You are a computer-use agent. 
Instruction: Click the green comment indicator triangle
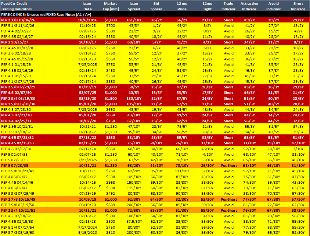pos(100,186)
